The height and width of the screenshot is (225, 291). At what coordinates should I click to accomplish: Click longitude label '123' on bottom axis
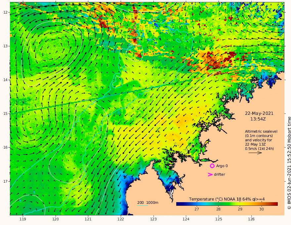153,219
